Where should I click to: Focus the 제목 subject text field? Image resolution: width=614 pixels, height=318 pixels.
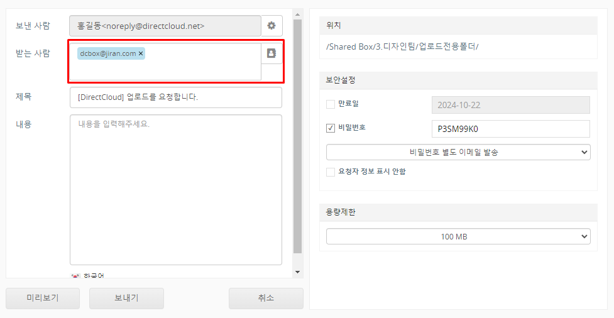pyautogui.click(x=175, y=97)
